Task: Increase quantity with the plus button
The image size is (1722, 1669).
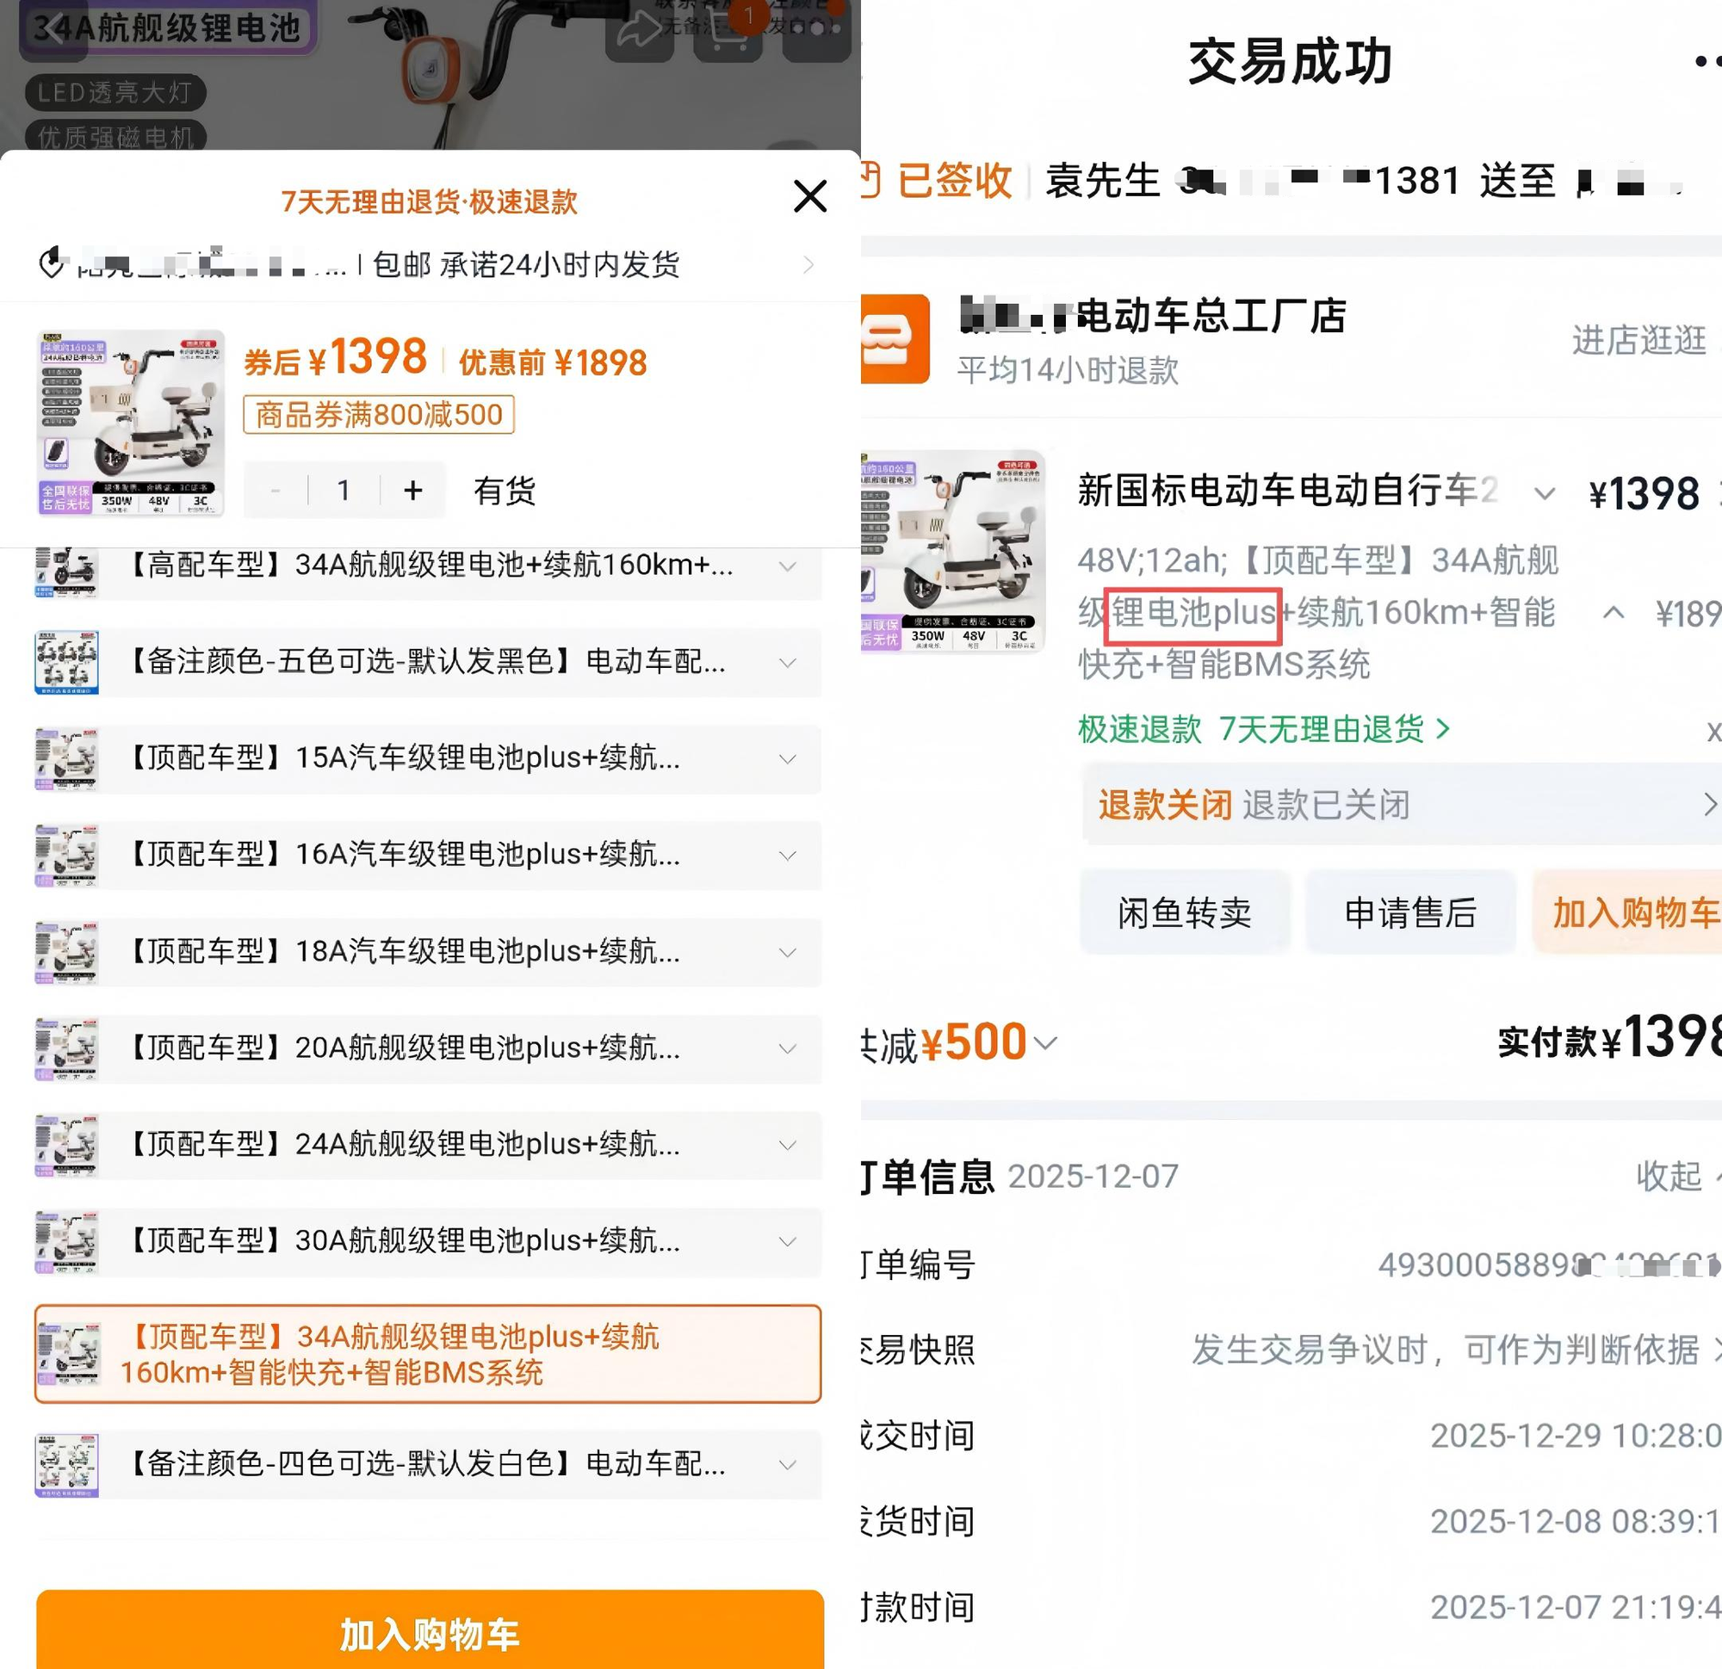Action: point(413,490)
